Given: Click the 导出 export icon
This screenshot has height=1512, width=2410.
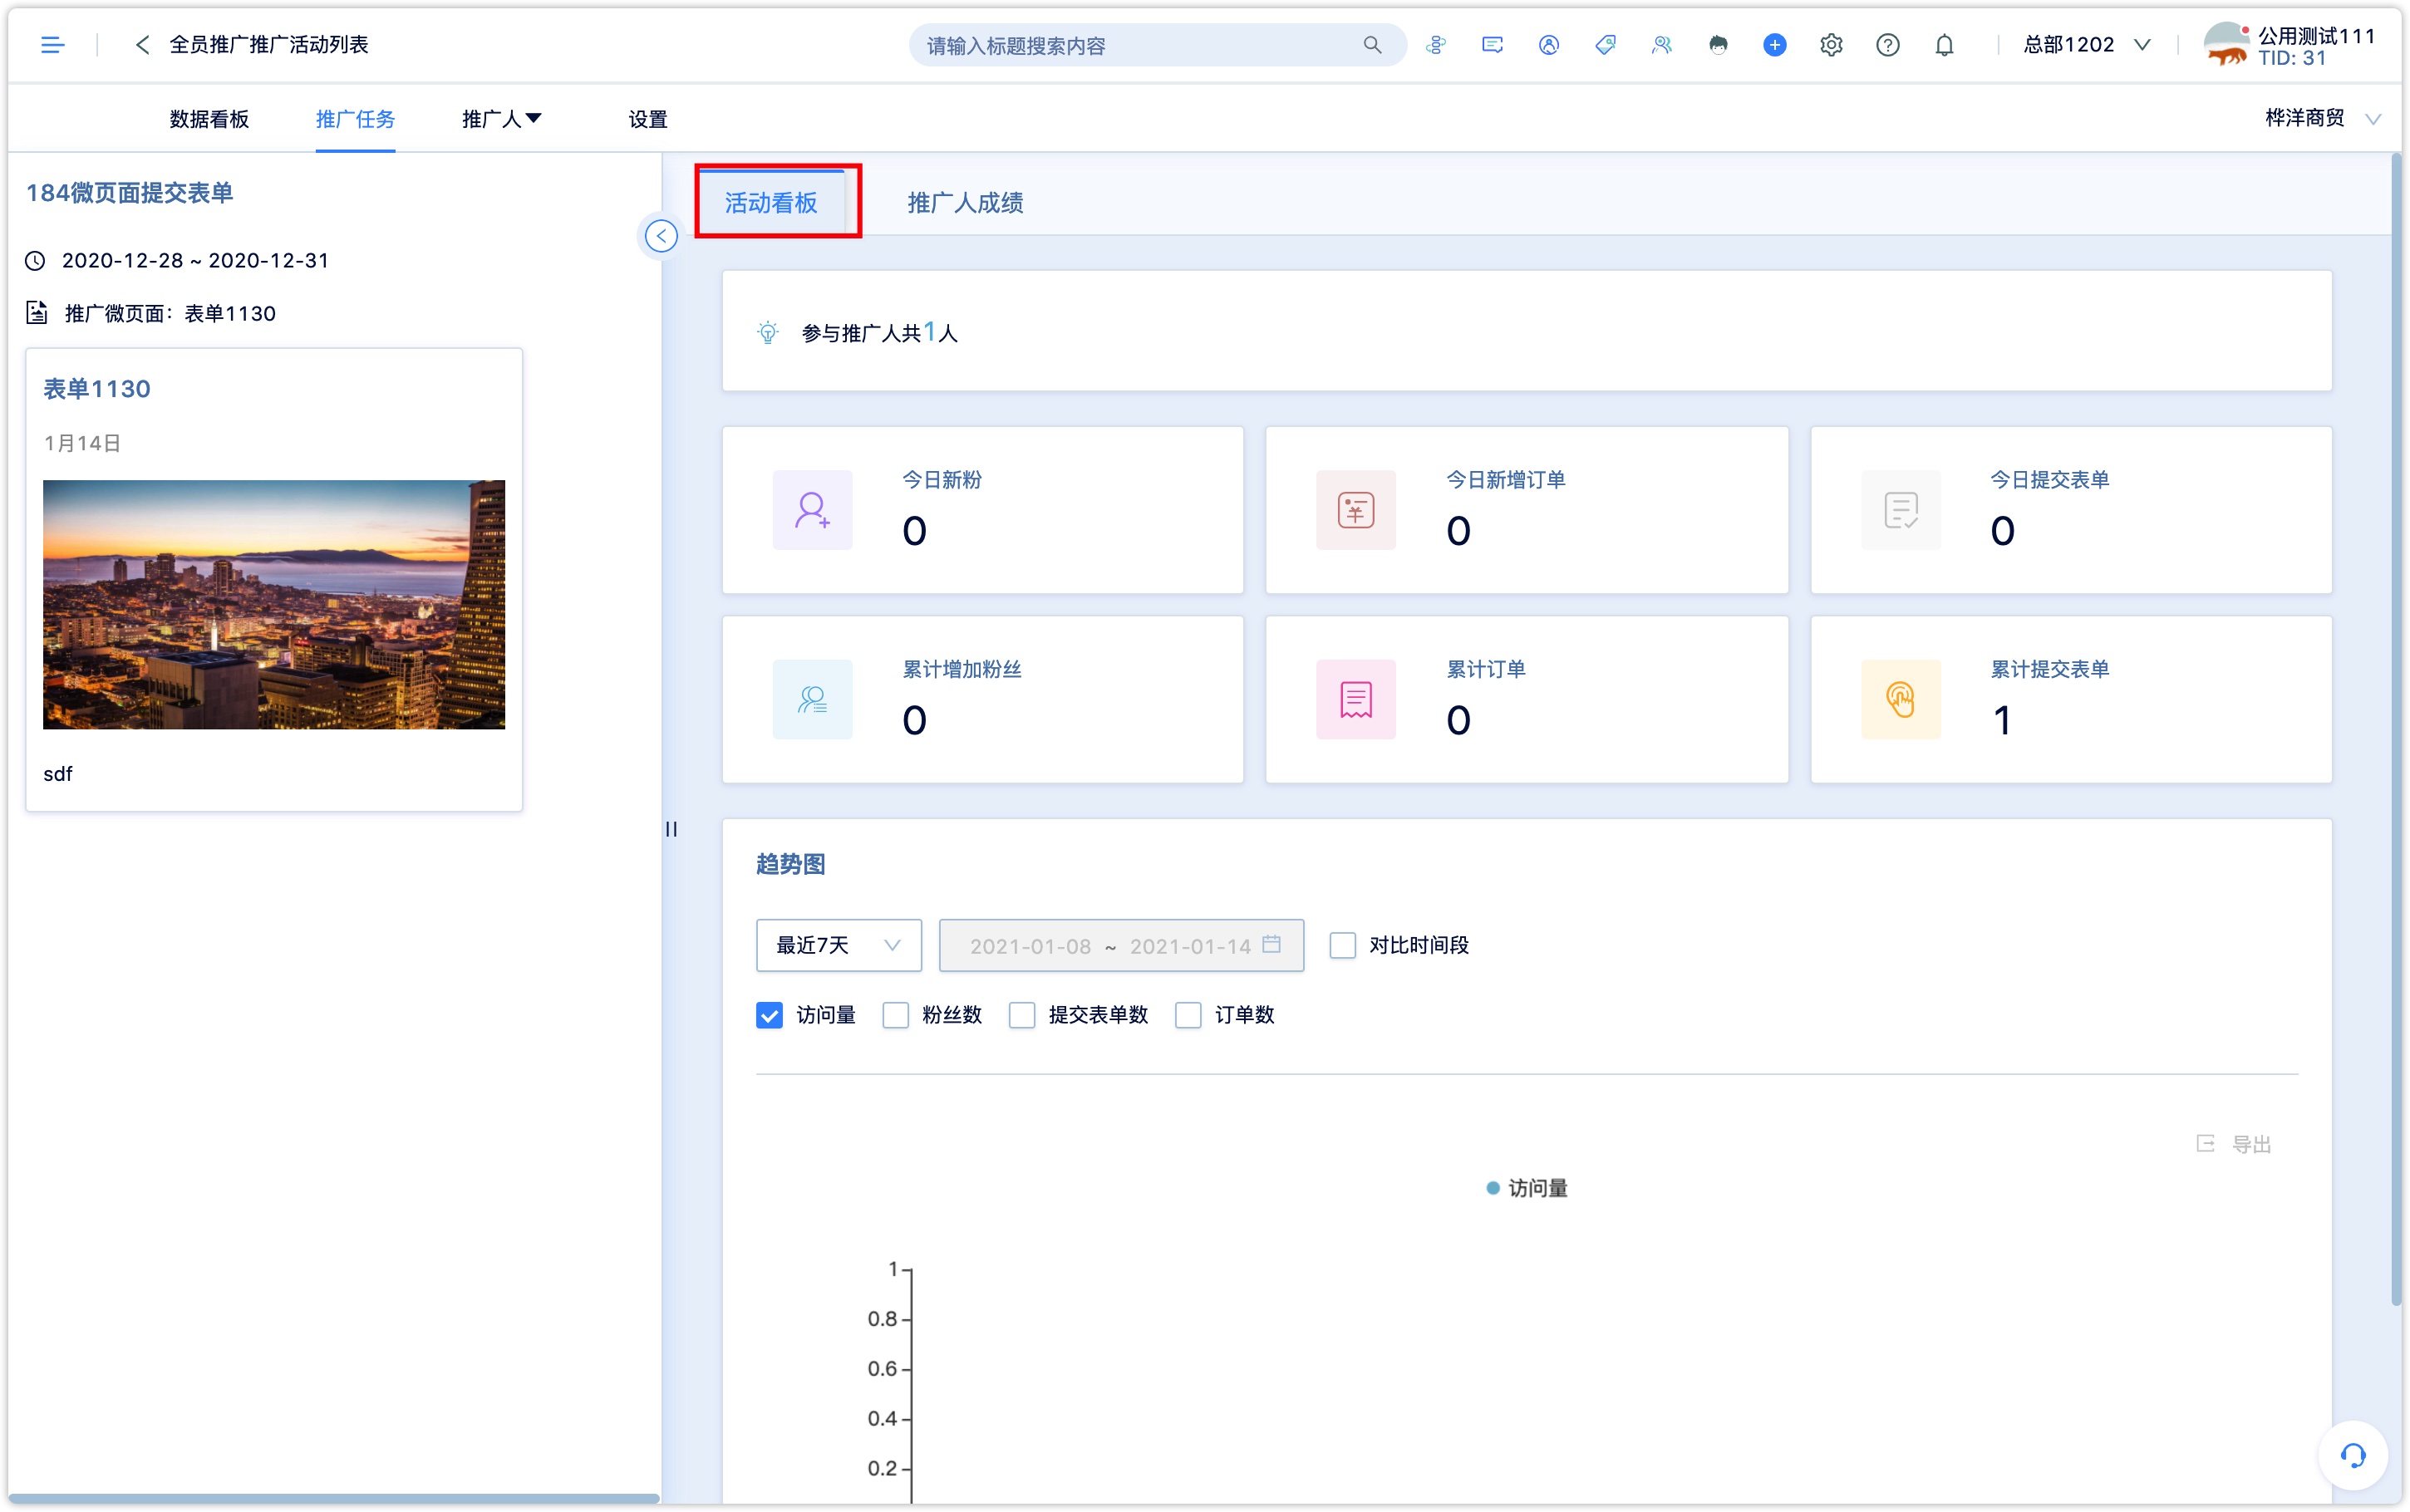Looking at the screenshot, I should coord(2205,1143).
